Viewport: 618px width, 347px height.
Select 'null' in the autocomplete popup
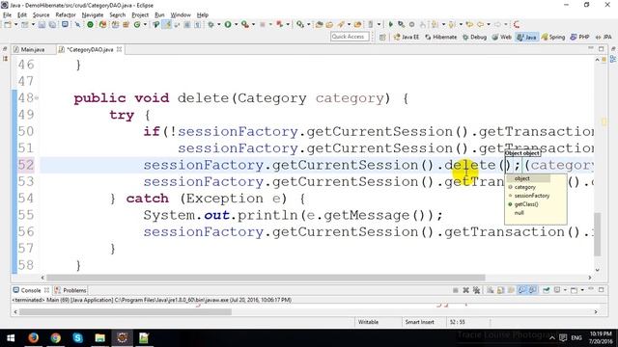(519, 213)
